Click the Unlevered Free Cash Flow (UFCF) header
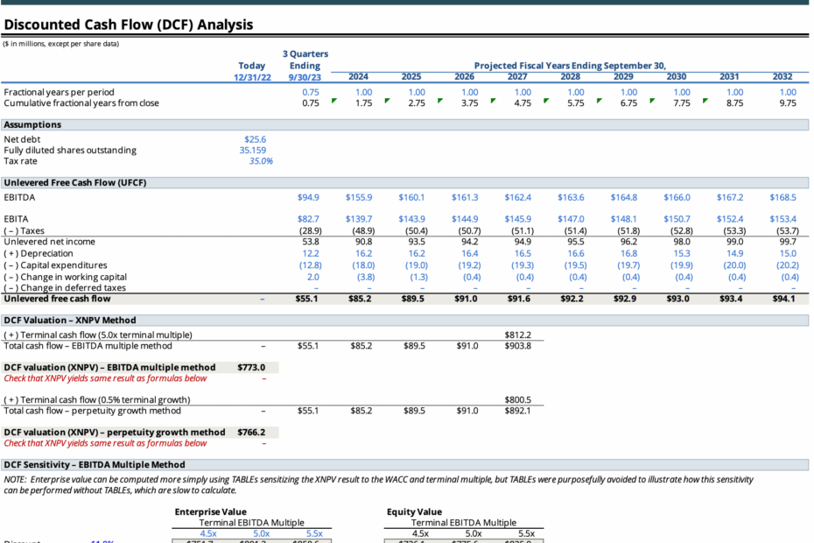This screenshot has width=814, height=543. (x=74, y=181)
